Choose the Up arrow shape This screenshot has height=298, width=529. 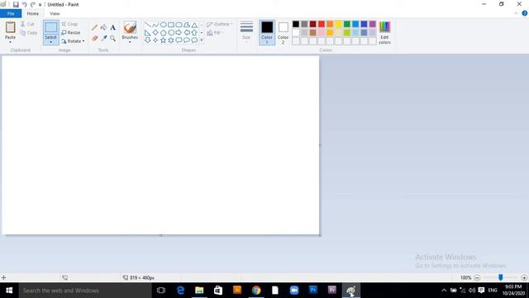point(194,32)
